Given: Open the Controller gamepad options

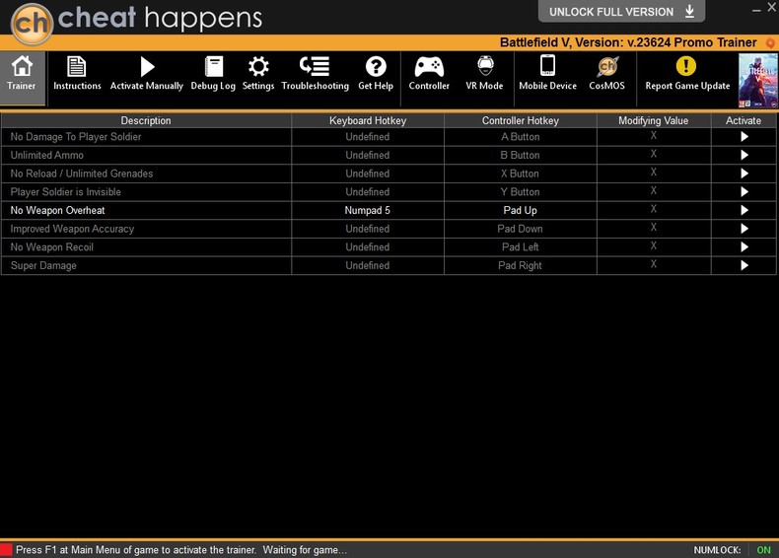Looking at the screenshot, I should click(x=429, y=67).
